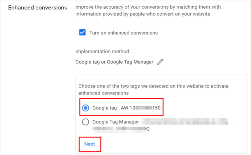
Task: Click the blue checkmark box
Action: (82, 33)
